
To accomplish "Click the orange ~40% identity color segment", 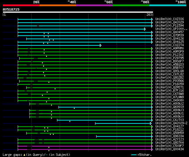I will point(58,5).
